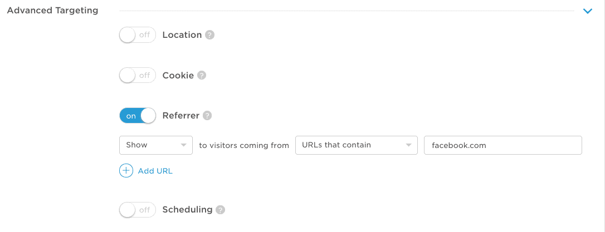
Task: Click the facebook.com URL input field
Action: coord(502,145)
